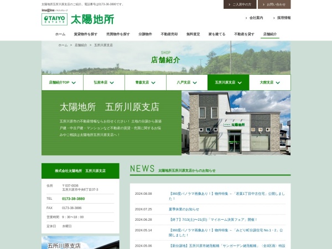Select 家を建てる menu item

[217, 34]
